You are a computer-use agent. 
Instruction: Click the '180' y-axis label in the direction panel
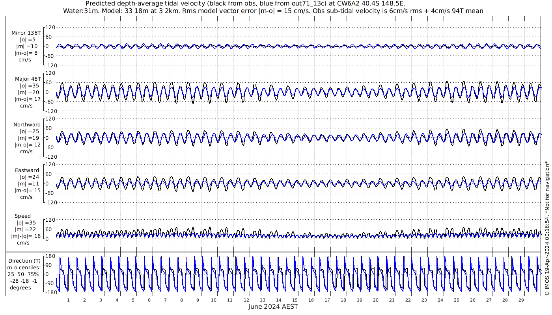click(x=49, y=256)
